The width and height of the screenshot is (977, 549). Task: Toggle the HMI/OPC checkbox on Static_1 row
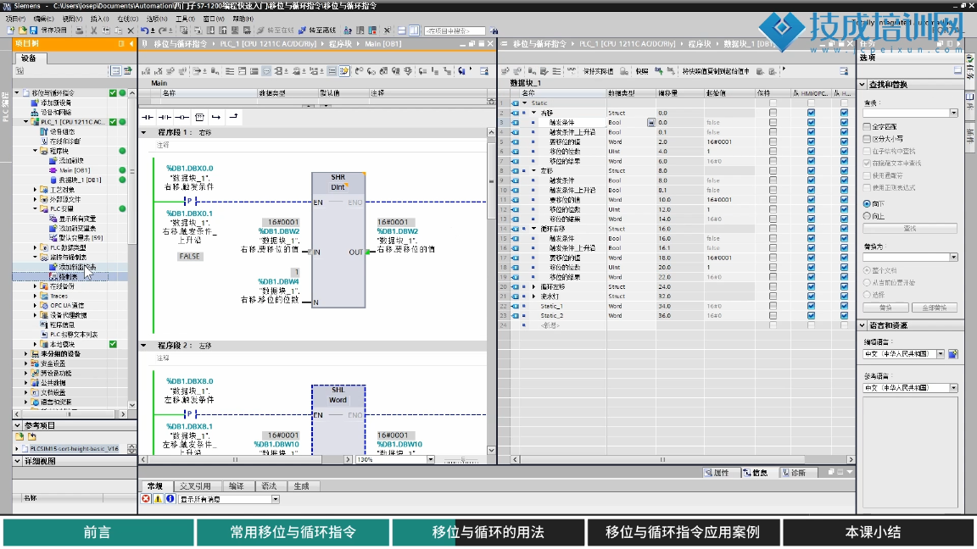pyautogui.click(x=811, y=306)
